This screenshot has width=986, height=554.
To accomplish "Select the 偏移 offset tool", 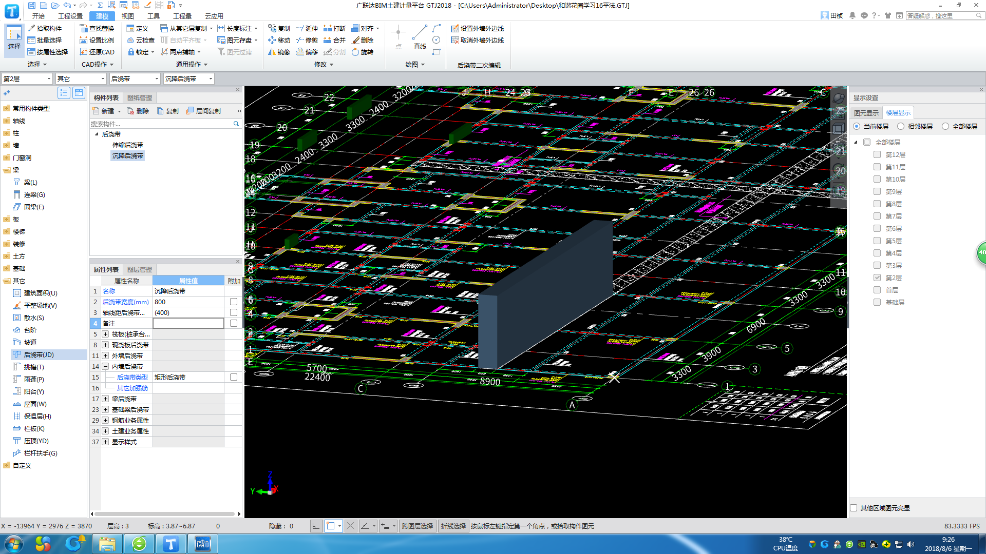I will 307,52.
